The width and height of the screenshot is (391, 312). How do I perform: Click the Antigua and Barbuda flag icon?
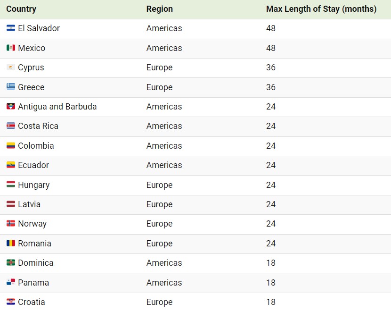pos(11,106)
